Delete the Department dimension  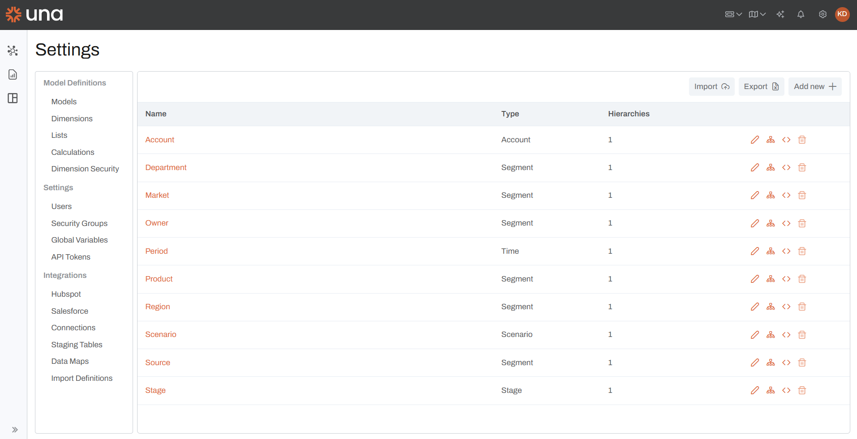click(x=802, y=167)
